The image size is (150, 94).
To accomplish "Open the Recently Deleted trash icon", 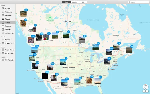I will [x=3, y=33].
